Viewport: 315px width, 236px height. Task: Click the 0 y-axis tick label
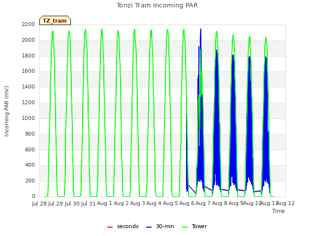click(x=33, y=196)
